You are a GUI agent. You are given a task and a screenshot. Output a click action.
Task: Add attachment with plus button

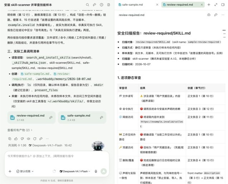tap(10, 171)
